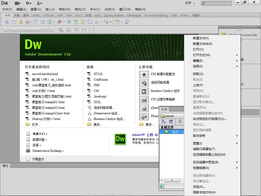Switch to 拆分 view

tap(20, 30)
